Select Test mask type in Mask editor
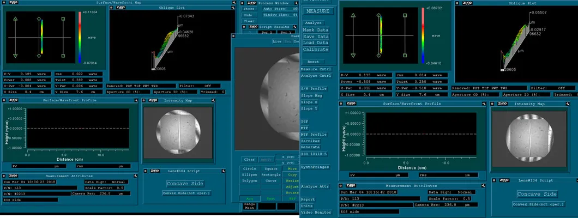This screenshot has height=218, width=578. click(x=272, y=198)
